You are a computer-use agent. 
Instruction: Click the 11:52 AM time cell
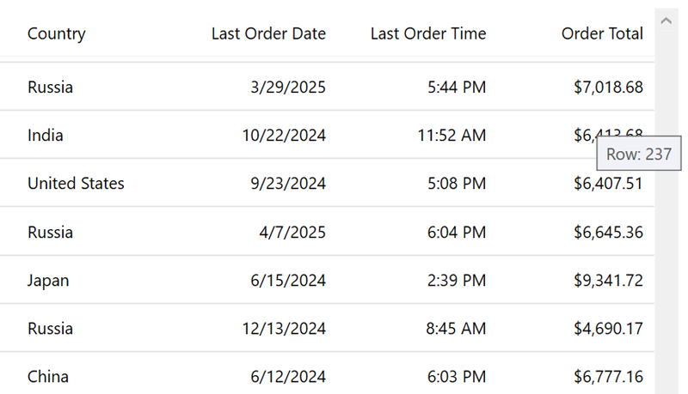[x=450, y=136]
